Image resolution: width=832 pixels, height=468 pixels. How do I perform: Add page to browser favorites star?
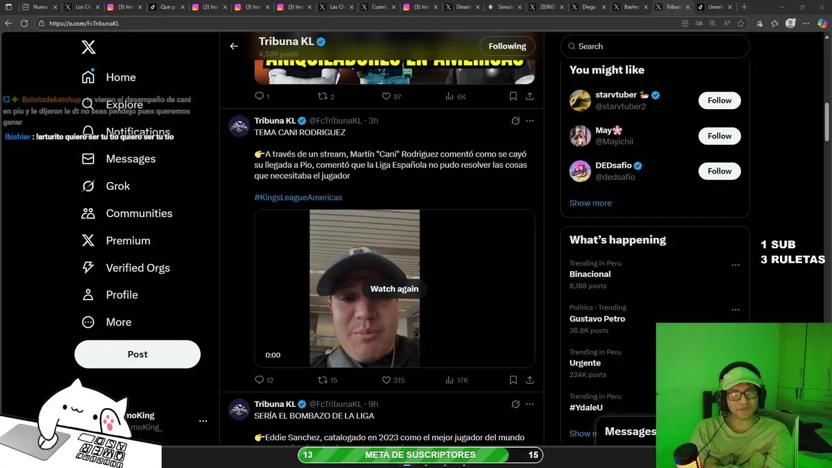coord(740,23)
